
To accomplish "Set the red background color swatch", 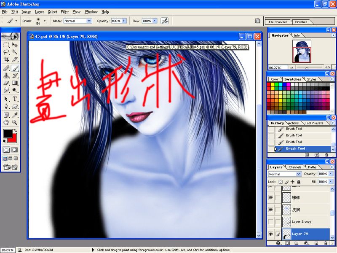I will [14, 139].
